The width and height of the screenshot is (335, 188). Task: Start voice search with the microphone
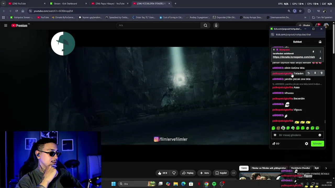216,25
